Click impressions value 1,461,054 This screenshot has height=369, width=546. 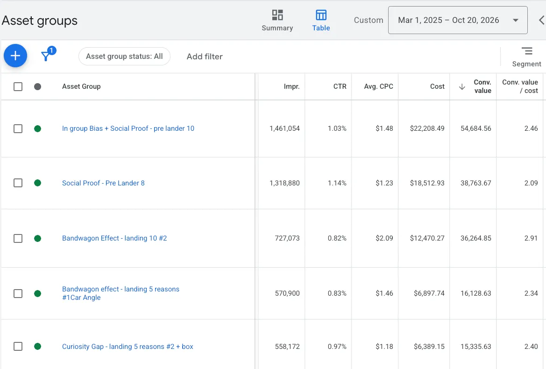click(x=284, y=128)
